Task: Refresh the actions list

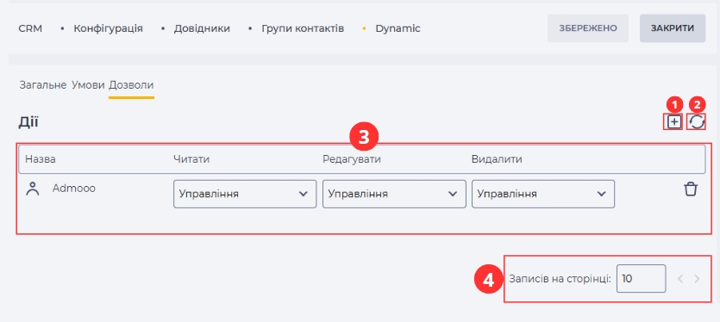Action: 697,122
